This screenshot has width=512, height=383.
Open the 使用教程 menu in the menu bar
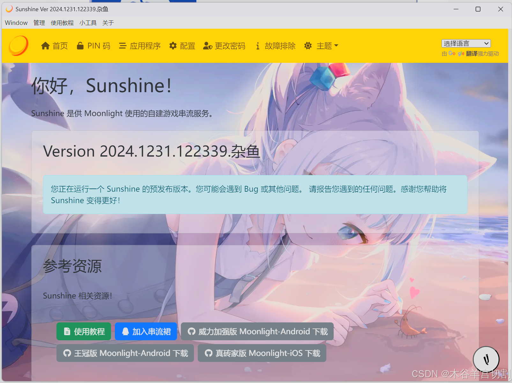tap(62, 23)
